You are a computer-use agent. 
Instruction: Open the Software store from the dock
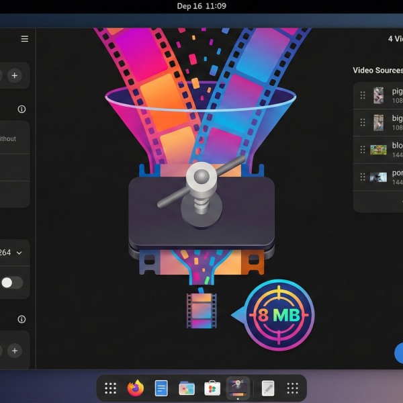click(212, 388)
